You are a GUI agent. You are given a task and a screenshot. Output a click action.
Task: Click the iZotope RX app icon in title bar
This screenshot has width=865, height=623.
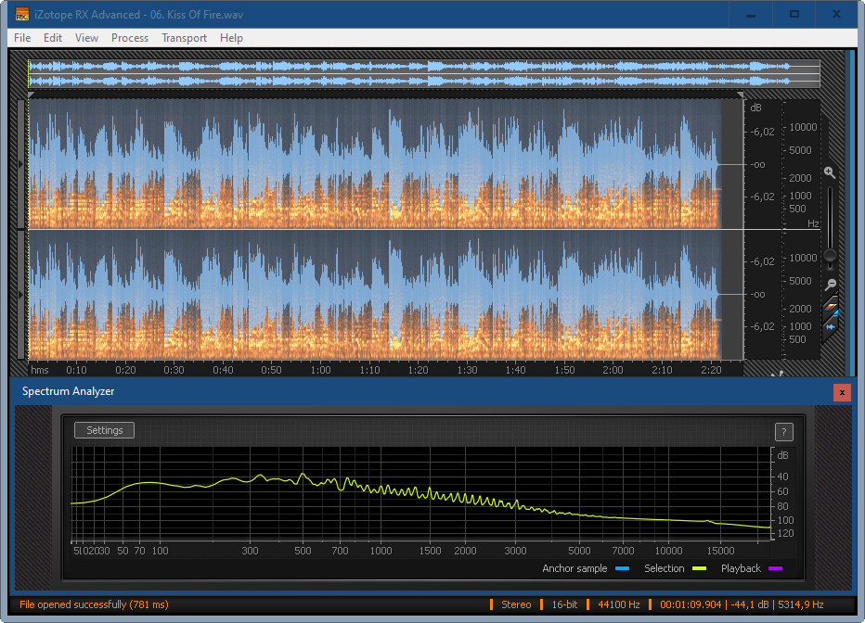(x=22, y=14)
